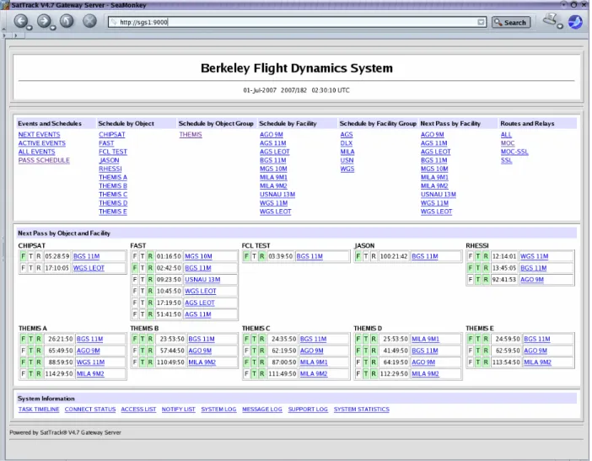Click the THEMIS A 114:29:50 time cell

pos(58,374)
